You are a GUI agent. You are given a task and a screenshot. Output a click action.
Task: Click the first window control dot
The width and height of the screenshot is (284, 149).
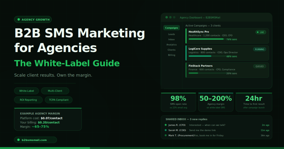167,17
